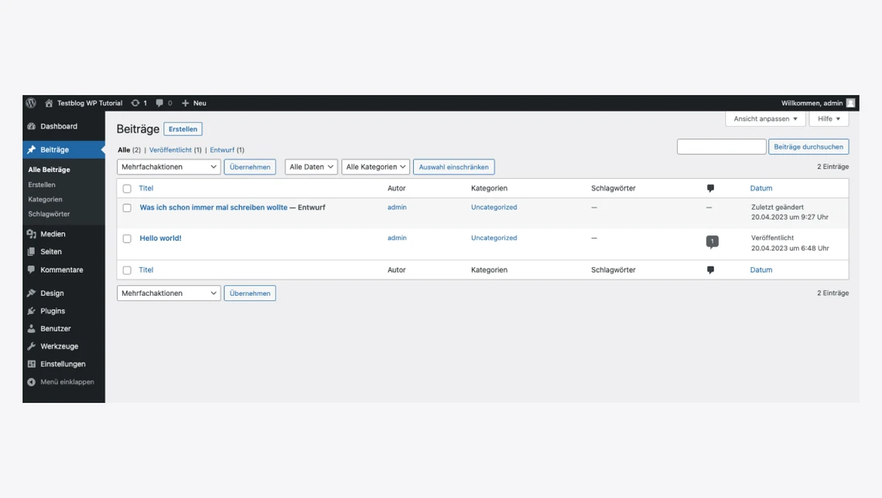Image resolution: width=882 pixels, height=498 pixels.
Task: Click the post search input field
Action: [721, 146]
